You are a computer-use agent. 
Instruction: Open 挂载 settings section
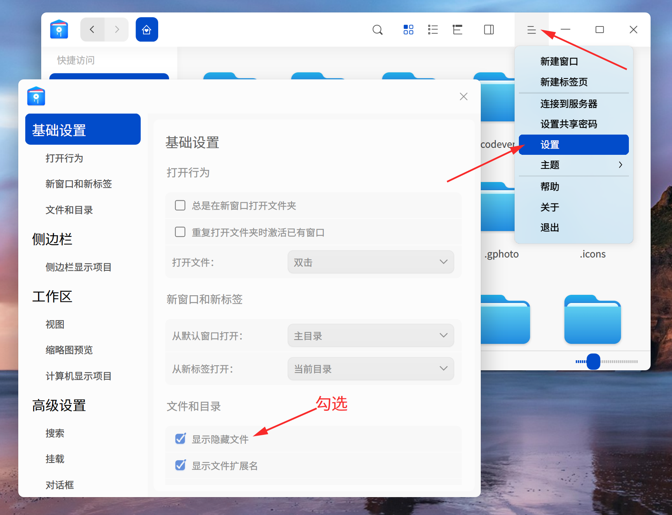pyautogui.click(x=55, y=459)
